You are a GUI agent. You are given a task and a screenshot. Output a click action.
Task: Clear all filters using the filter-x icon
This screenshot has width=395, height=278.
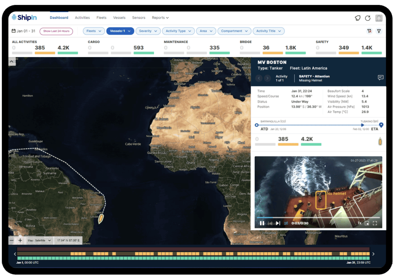(x=369, y=31)
